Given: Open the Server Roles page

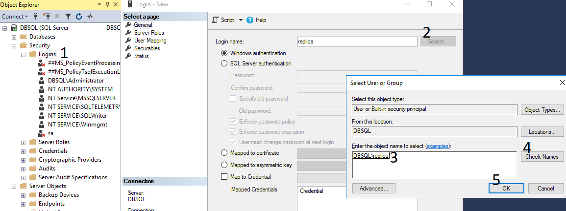Looking at the screenshot, I should click(x=149, y=33).
